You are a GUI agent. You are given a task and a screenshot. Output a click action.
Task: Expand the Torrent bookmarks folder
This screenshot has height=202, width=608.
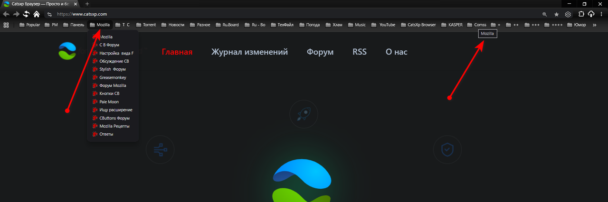(x=146, y=25)
